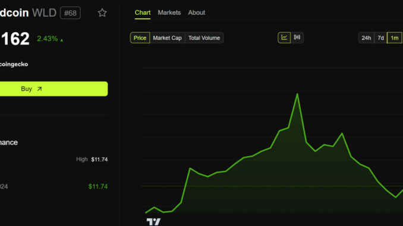Switch to candlestick chart view icon
Image resolution: width=403 pixels, height=226 pixels.
point(297,38)
